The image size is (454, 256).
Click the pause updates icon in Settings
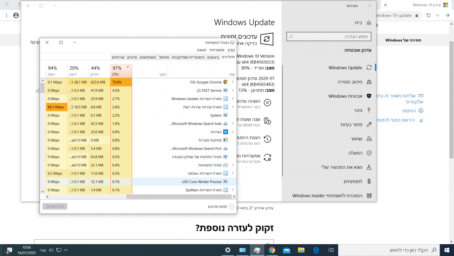(267, 103)
